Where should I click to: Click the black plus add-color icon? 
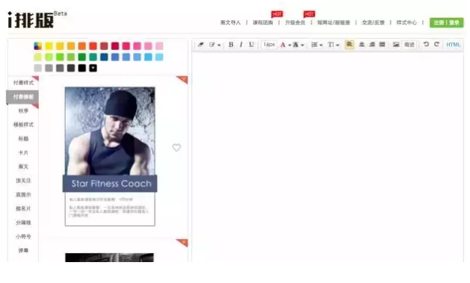93,68
